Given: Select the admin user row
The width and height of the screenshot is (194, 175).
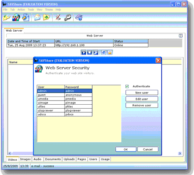Looking at the screenshot, I should coord(65,91).
